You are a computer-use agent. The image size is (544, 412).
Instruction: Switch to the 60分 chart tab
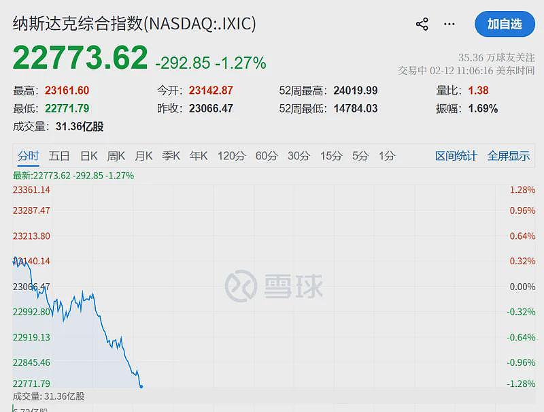(267, 156)
